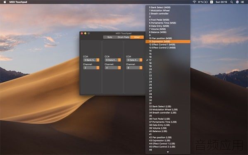Open Notification Center icon

tap(243, 2)
